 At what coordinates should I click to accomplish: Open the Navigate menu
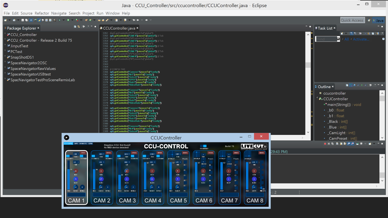pyautogui.click(x=59, y=13)
